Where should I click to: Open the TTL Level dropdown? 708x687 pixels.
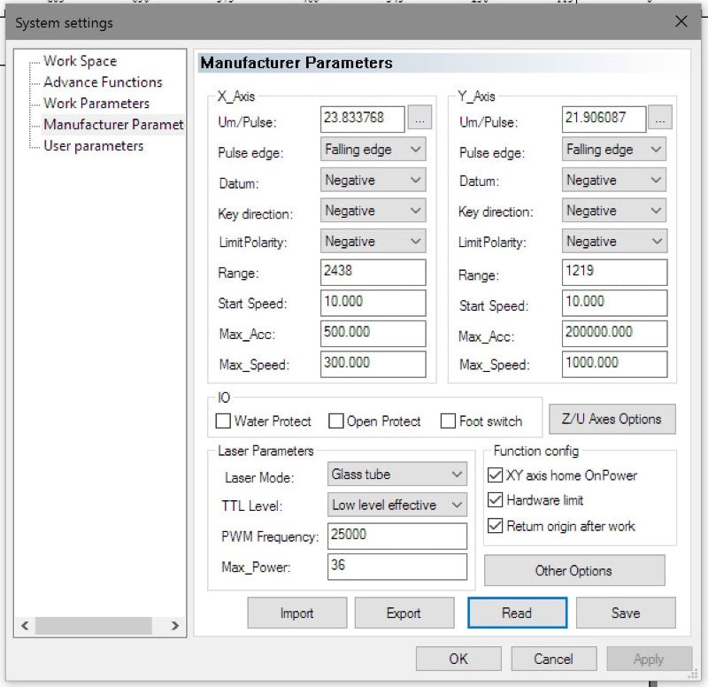pos(396,505)
